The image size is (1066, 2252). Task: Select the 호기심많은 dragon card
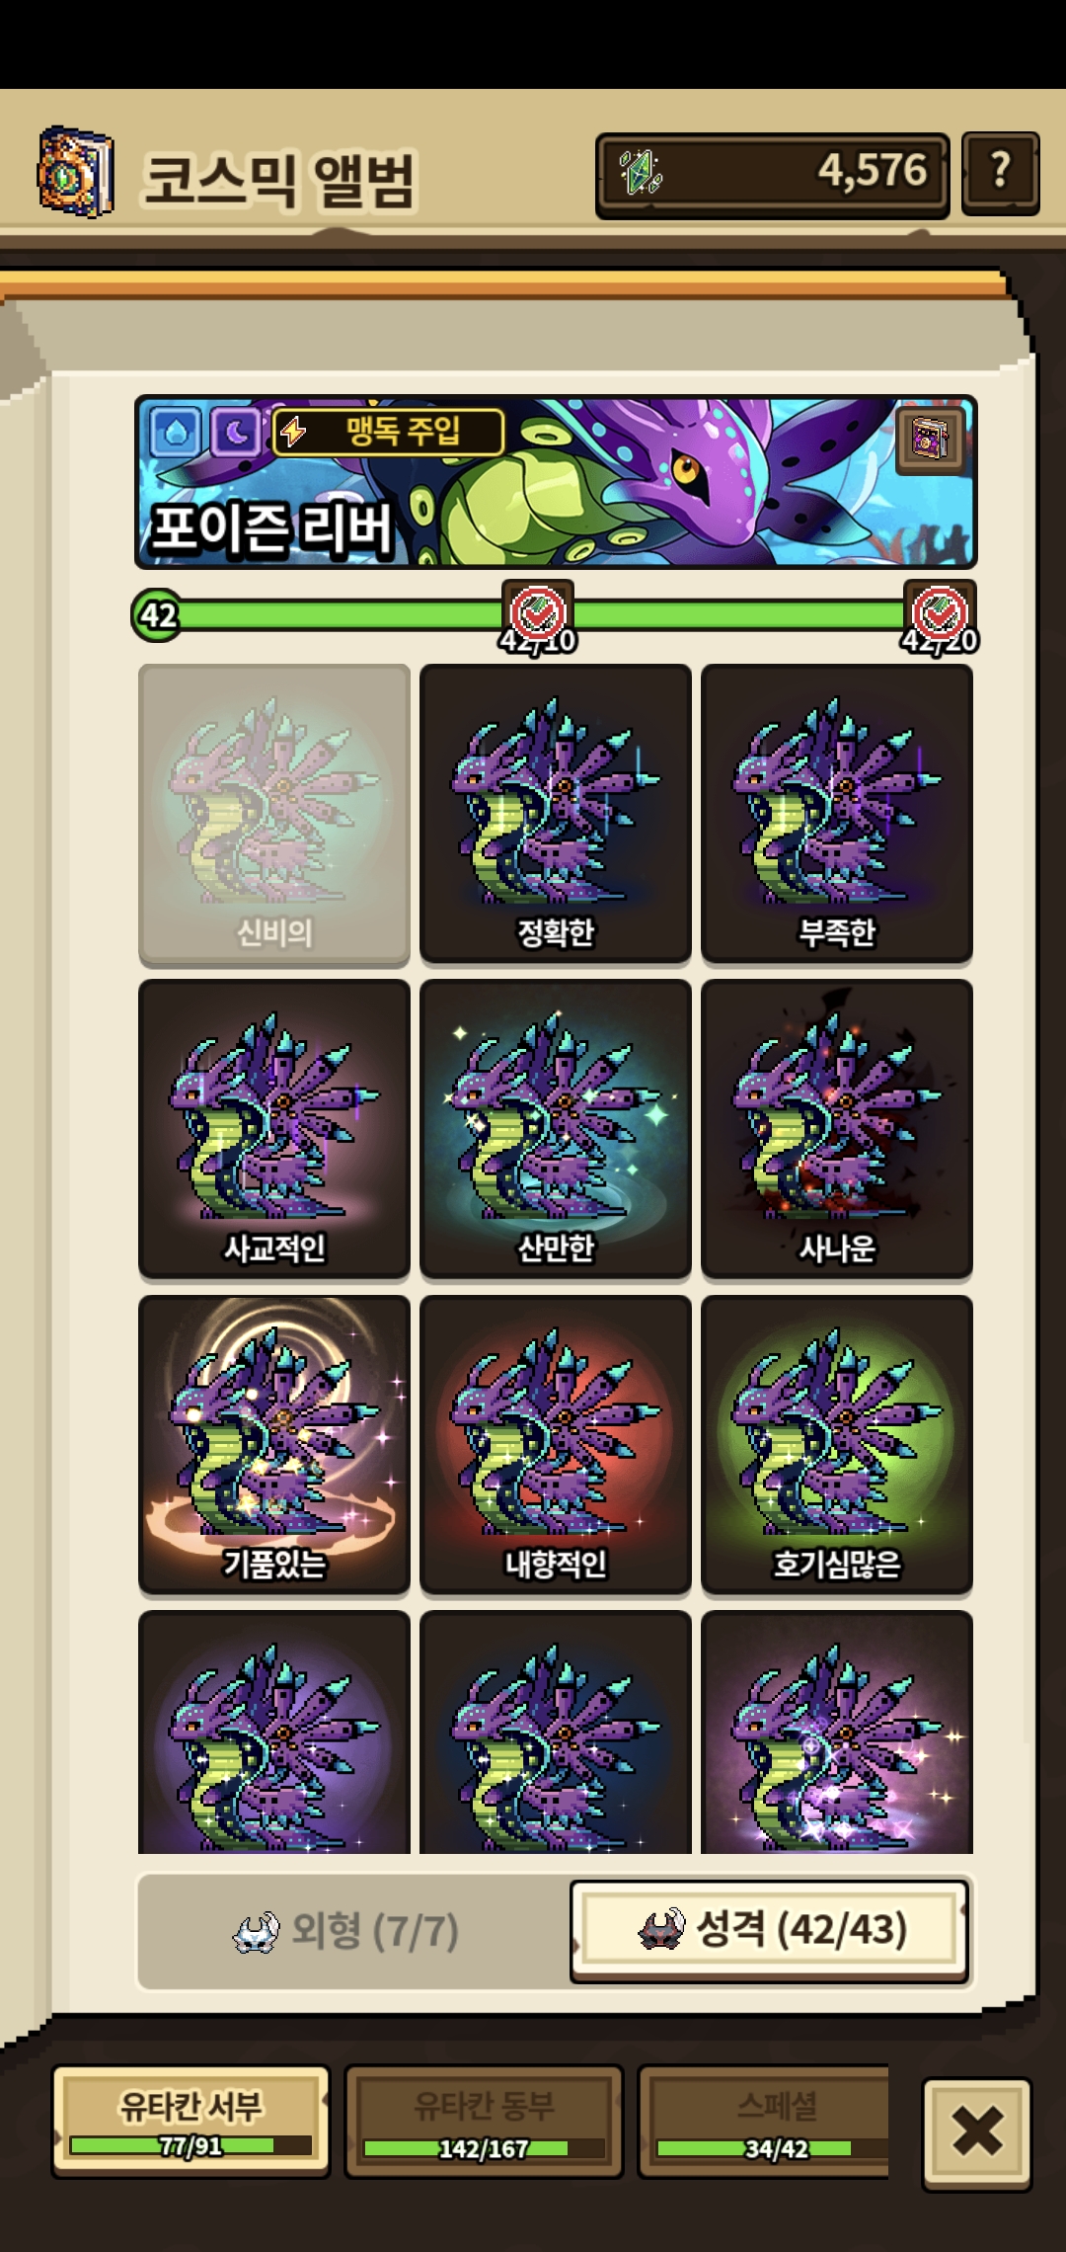(x=837, y=1444)
